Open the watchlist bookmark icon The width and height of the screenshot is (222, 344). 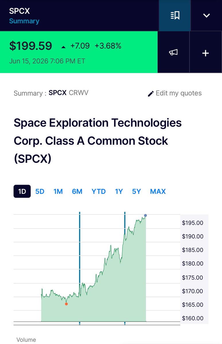(175, 15)
